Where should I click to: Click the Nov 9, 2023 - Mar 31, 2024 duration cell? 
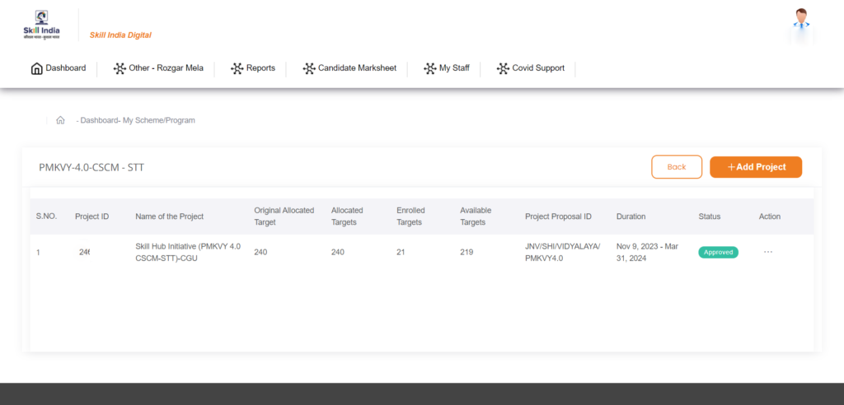click(x=648, y=252)
